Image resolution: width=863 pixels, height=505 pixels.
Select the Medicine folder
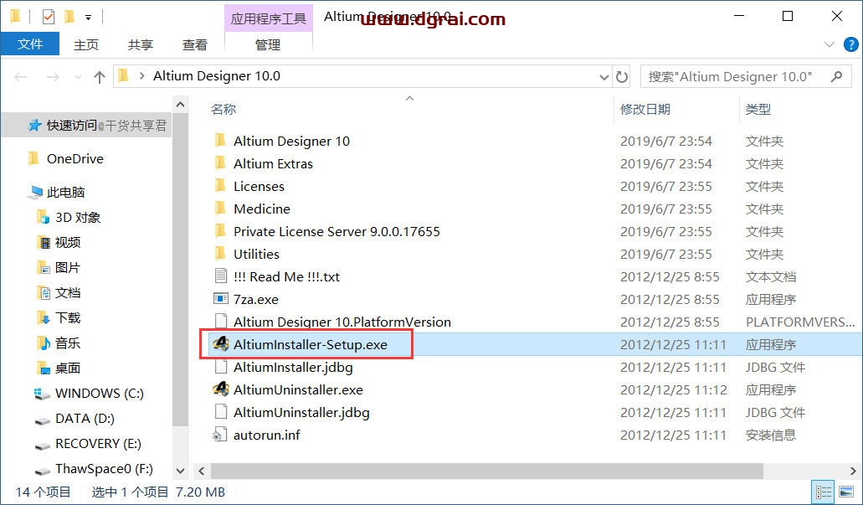point(261,209)
